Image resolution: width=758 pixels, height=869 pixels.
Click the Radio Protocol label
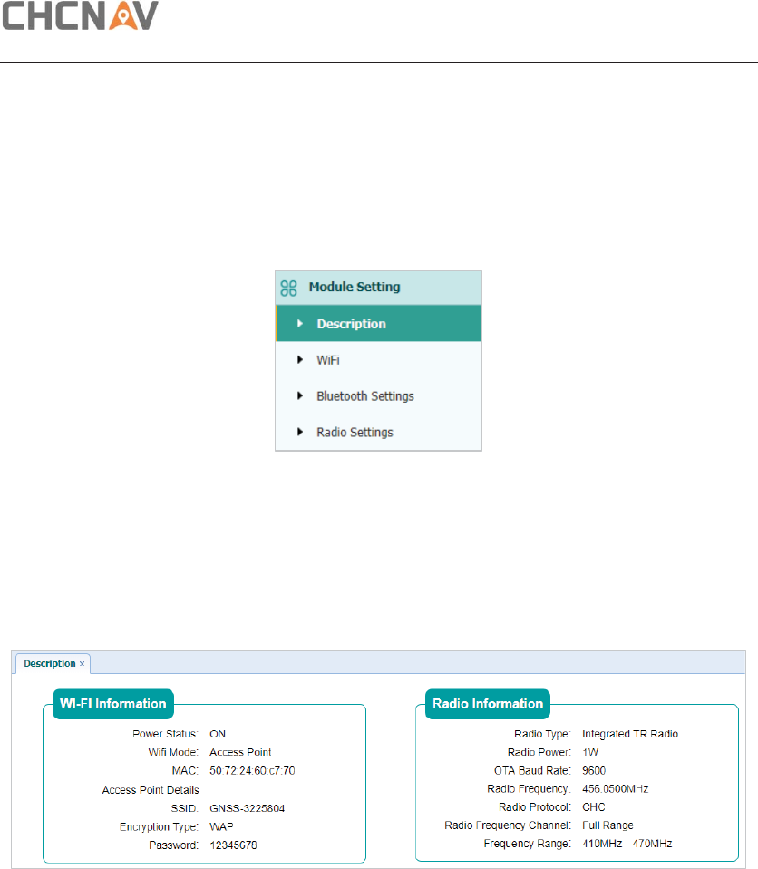[x=534, y=807]
